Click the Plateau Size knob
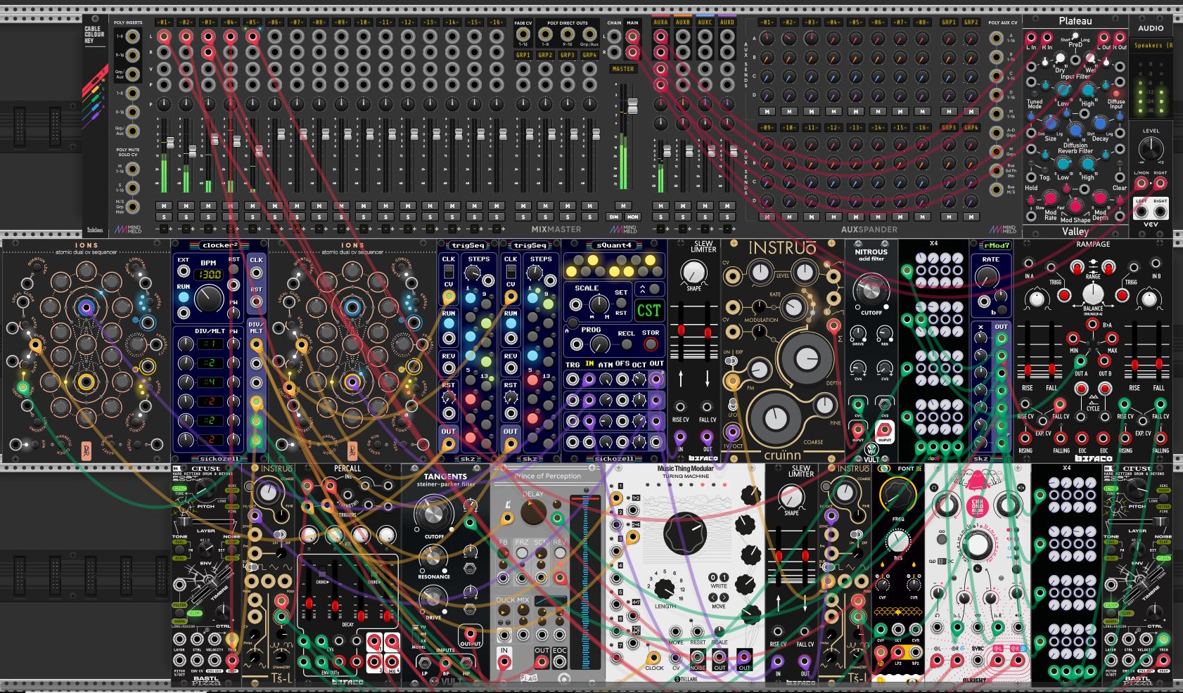This screenshot has height=693, width=1183. (1050, 124)
